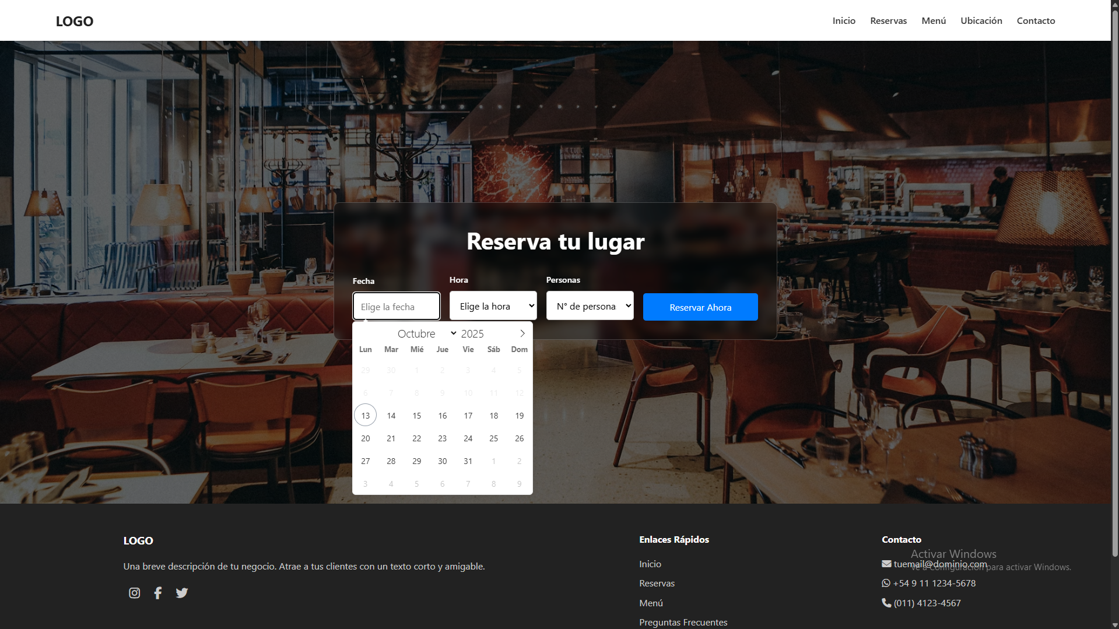Click the WhatsApp icon beside phone number
The height and width of the screenshot is (629, 1119).
[886, 583]
